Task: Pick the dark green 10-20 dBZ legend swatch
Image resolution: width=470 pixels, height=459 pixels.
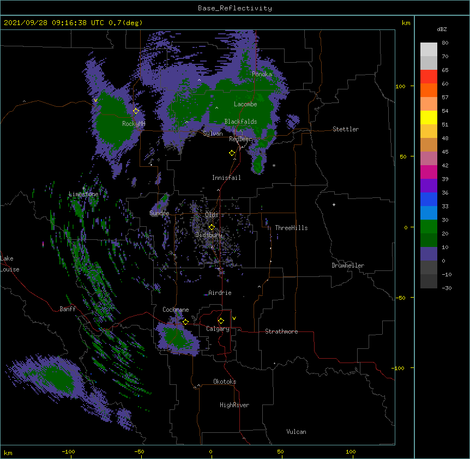Action: point(429,240)
